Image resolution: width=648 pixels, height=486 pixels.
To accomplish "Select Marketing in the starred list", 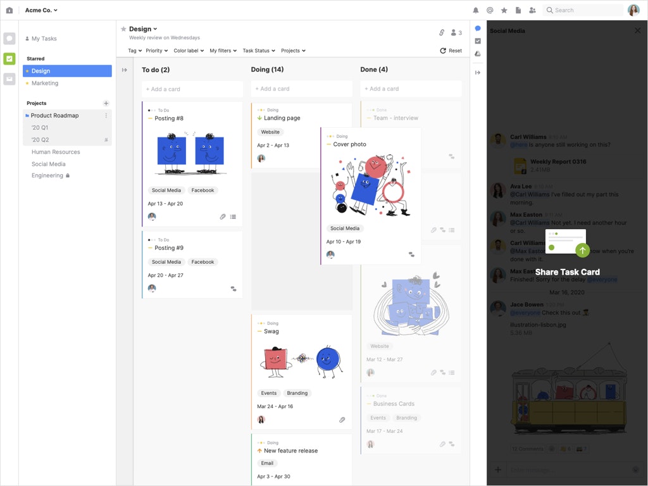I will coord(45,83).
